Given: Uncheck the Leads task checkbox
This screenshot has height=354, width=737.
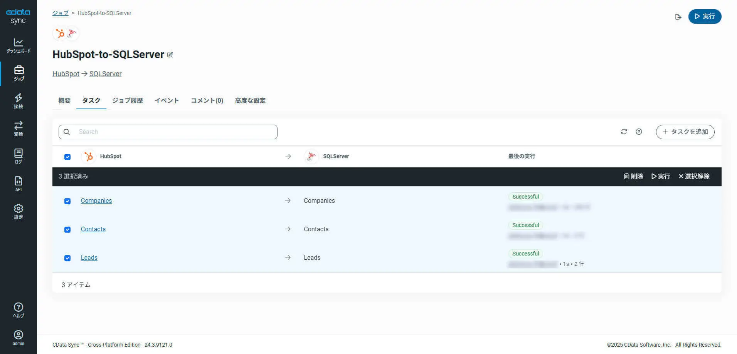Looking at the screenshot, I should (x=67, y=258).
